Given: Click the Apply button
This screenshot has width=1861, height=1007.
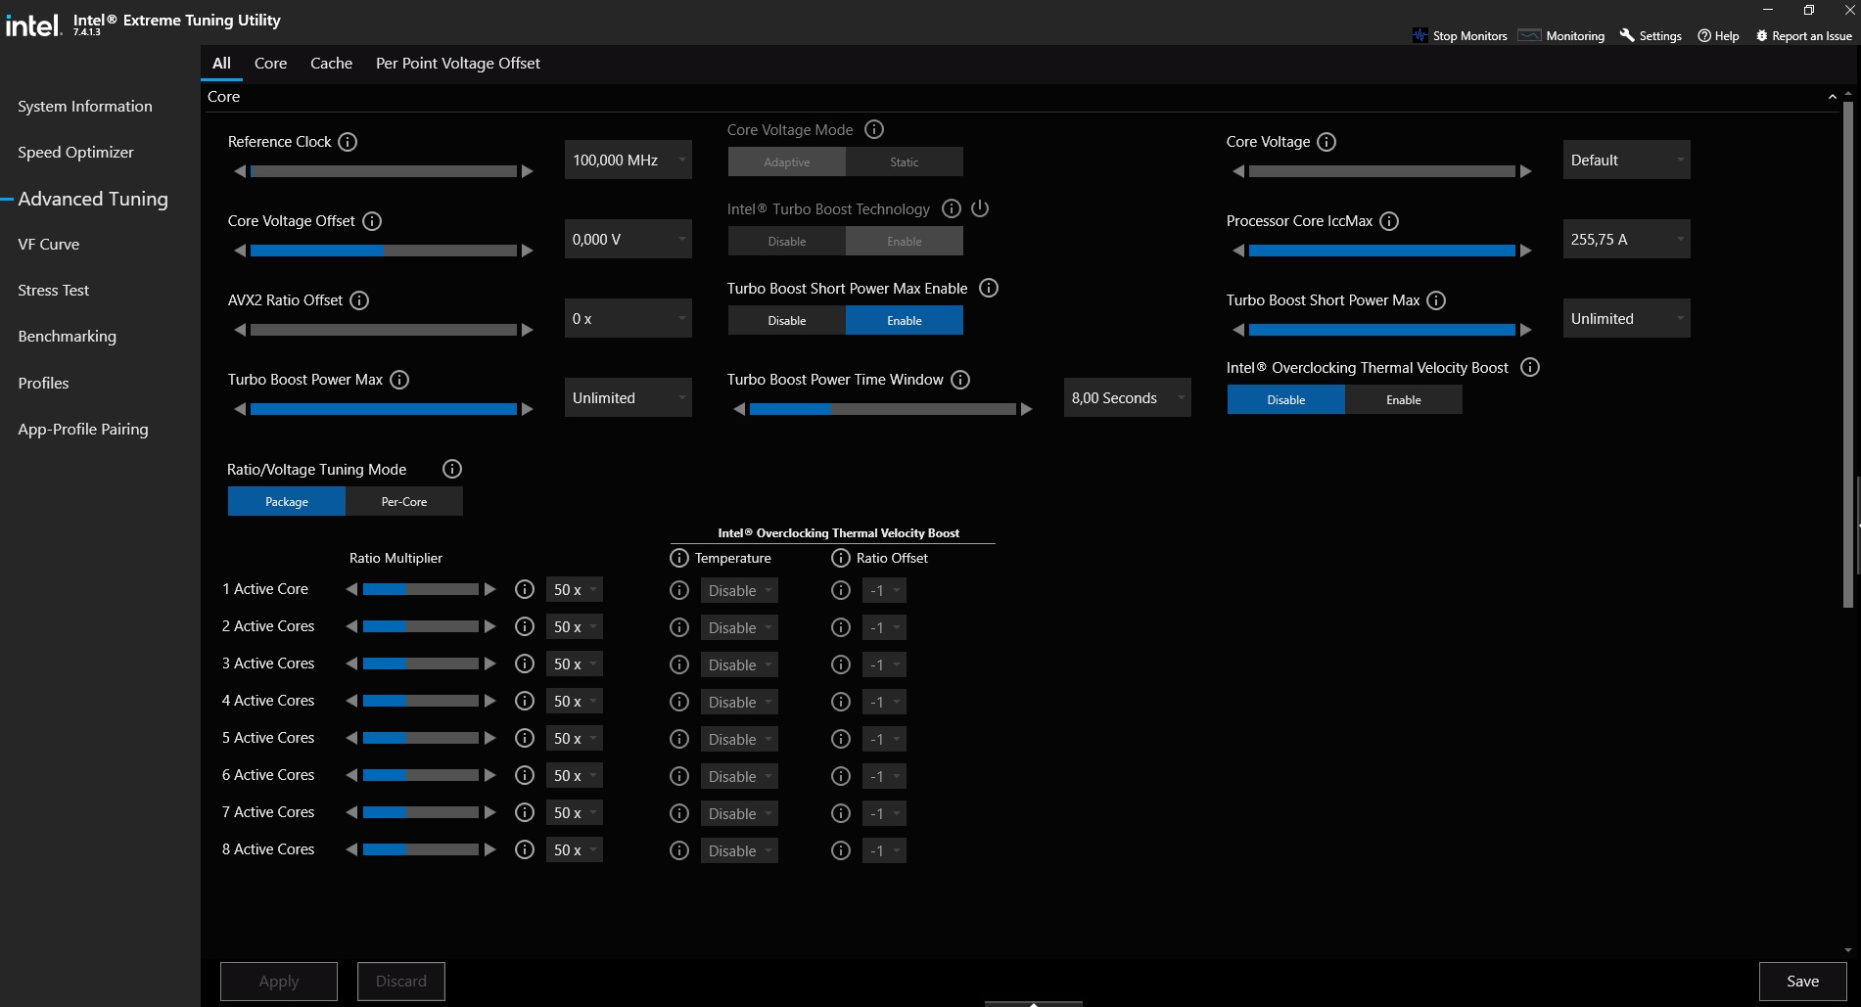Looking at the screenshot, I should [279, 982].
